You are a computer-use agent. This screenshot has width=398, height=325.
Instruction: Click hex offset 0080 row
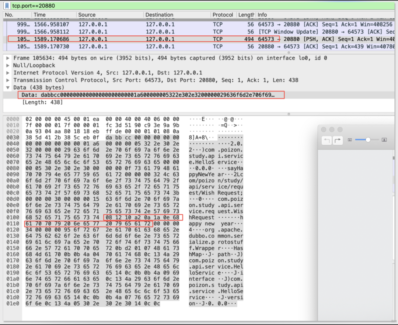pos(13,168)
